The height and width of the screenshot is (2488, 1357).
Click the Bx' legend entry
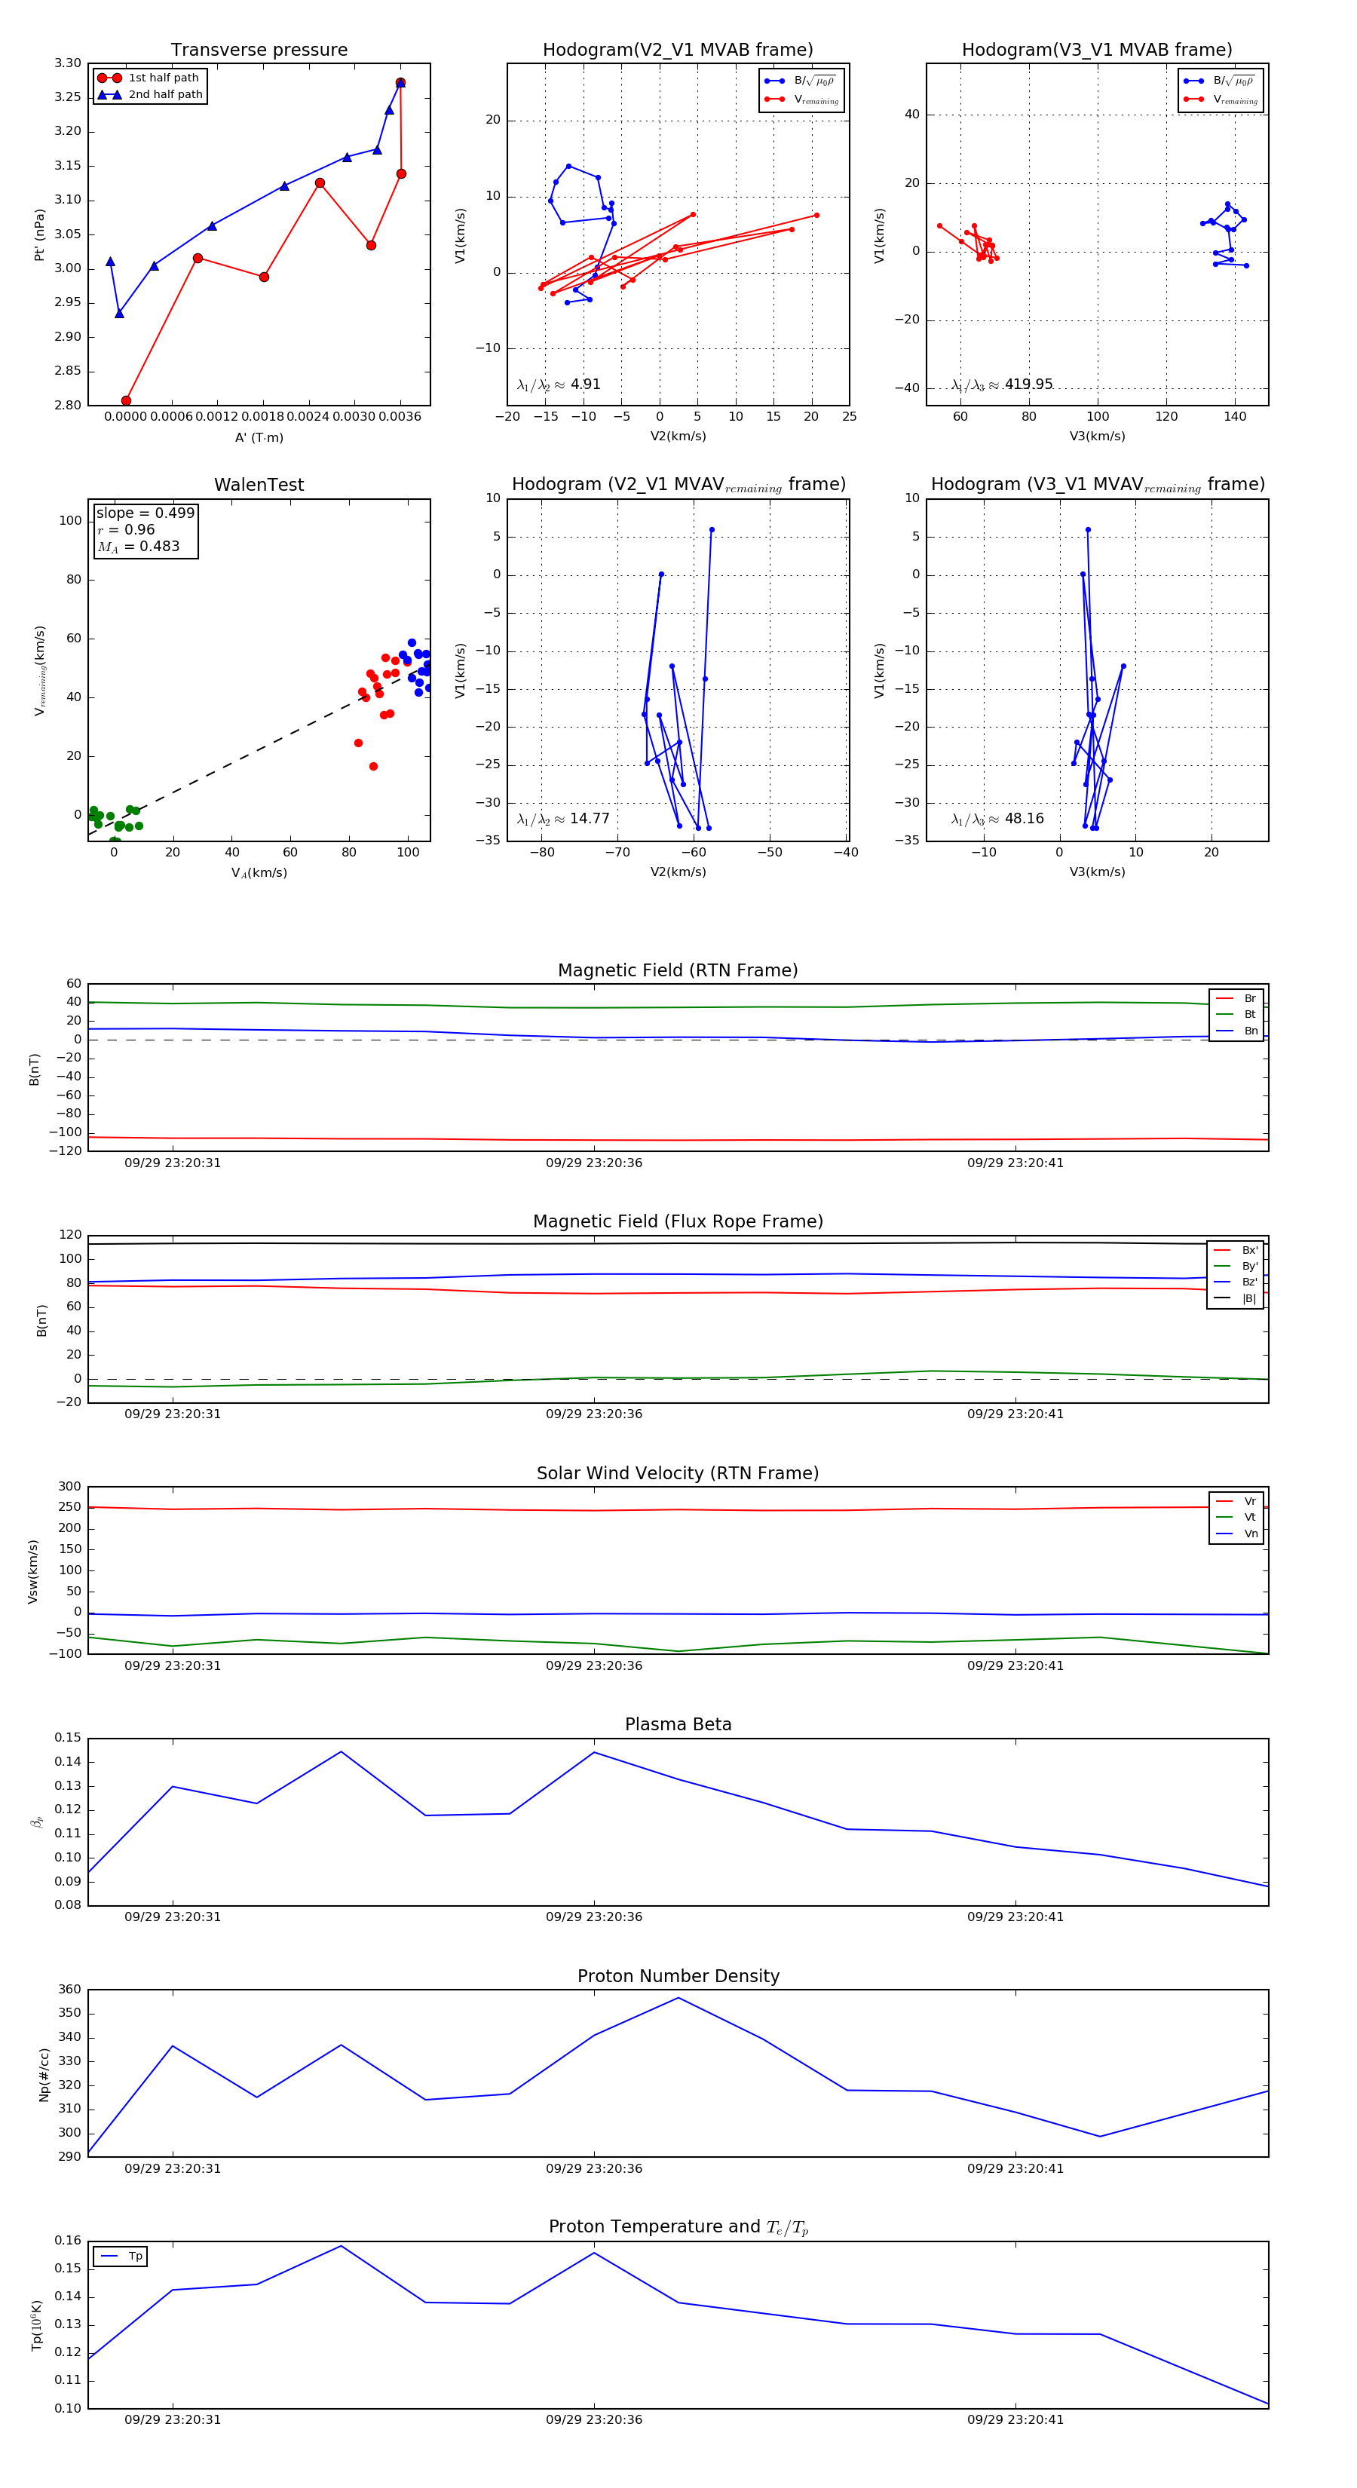coord(1236,1250)
